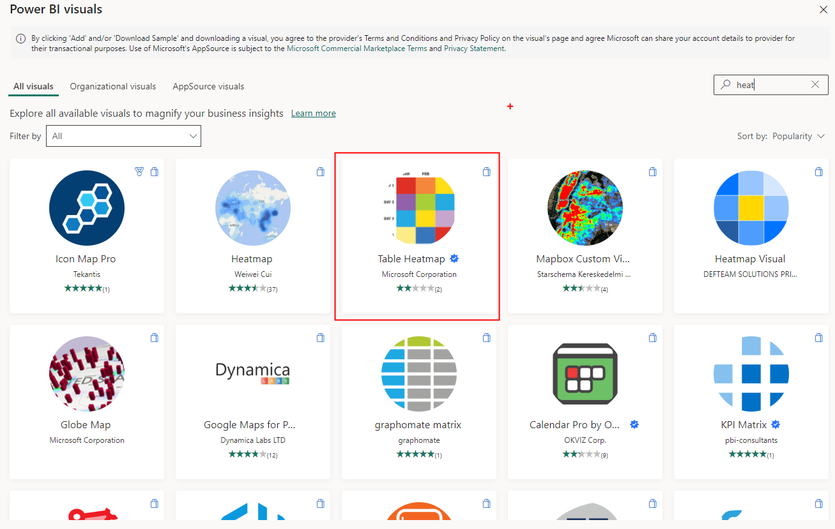Click the info icon in the notice banner
Screen dimensions: 835x529
coord(21,38)
